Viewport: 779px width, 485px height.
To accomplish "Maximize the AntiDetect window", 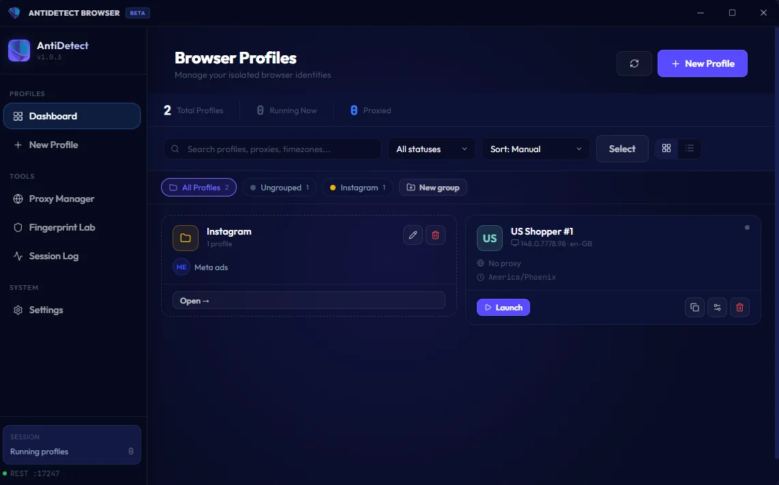I will (x=732, y=12).
